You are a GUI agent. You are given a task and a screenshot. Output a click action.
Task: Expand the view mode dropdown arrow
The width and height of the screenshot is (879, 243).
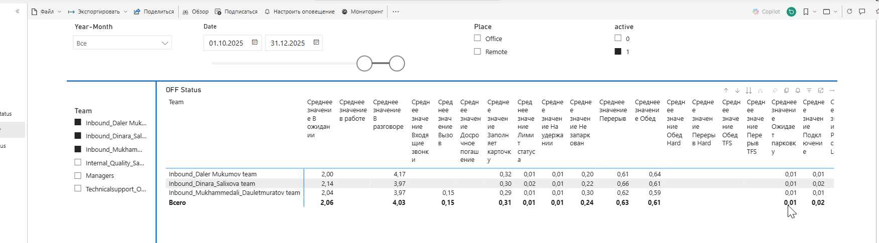tap(835, 12)
